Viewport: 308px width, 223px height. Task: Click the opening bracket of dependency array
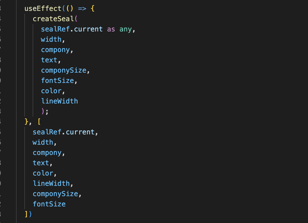pyautogui.click(x=39, y=122)
